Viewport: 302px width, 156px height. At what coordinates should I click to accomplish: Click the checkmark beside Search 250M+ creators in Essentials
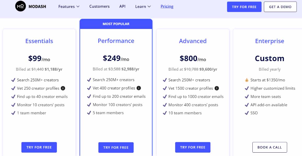click(x=13, y=80)
